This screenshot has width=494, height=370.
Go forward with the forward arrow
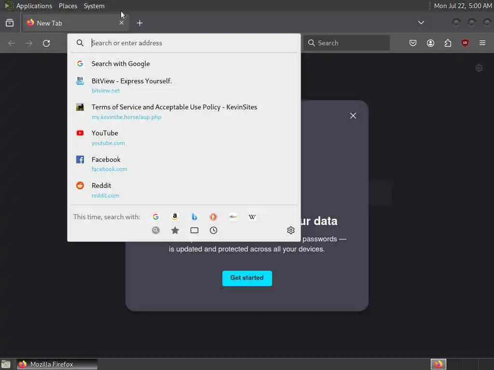coord(29,43)
